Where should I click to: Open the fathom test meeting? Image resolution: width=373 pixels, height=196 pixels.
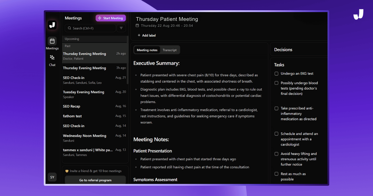click(94, 116)
